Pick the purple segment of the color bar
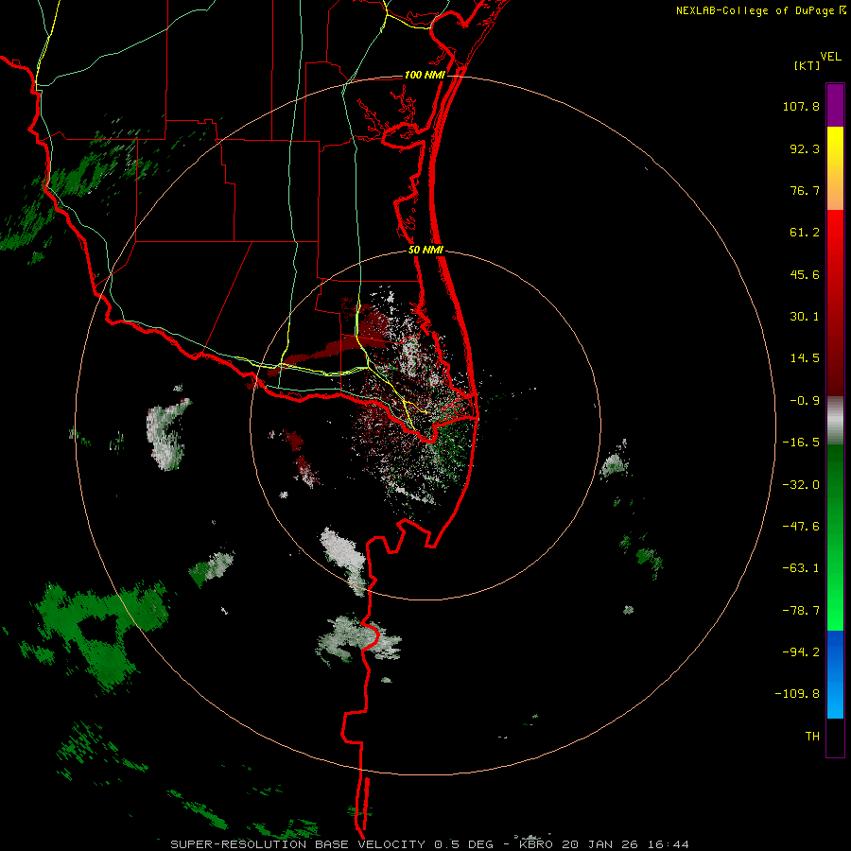 coord(835,105)
